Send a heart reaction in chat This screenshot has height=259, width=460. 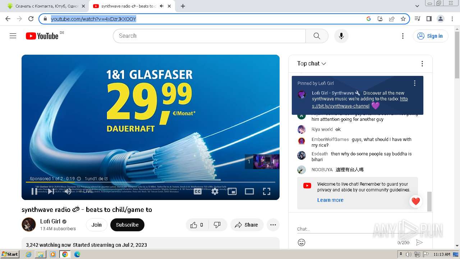click(416, 201)
